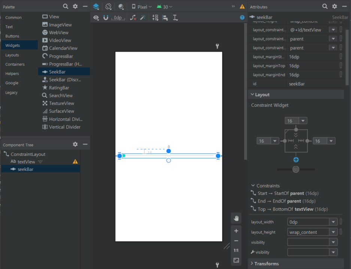The width and height of the screenshot is (351, 269).
Task: Open Align options icon
Action: pos(165,18)
